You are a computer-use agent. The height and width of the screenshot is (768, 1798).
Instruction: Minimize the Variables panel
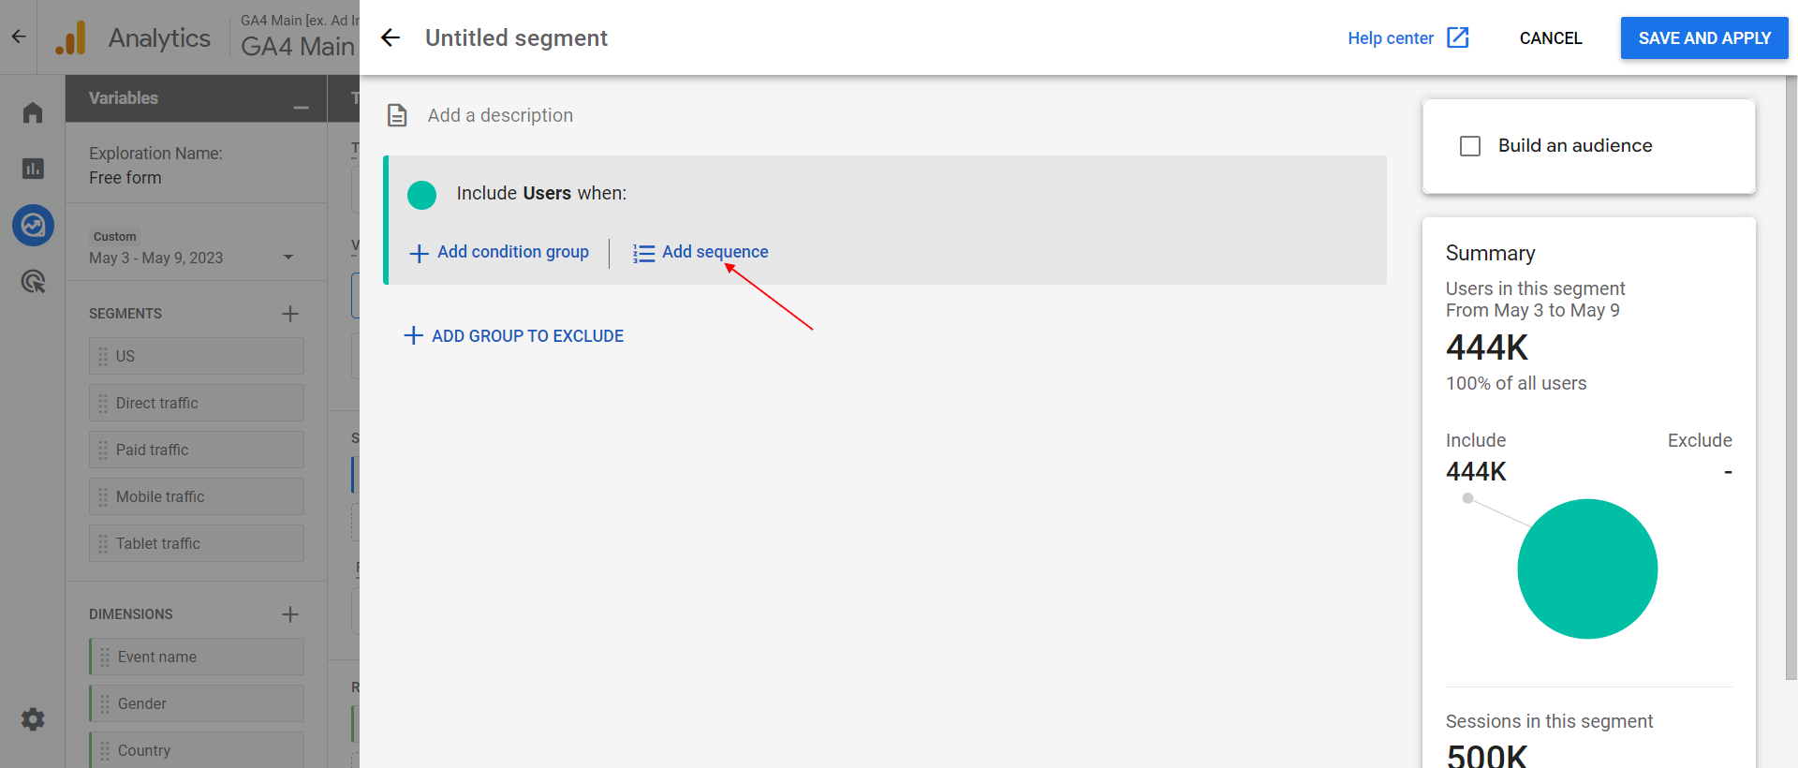click(x=301, y=108)
